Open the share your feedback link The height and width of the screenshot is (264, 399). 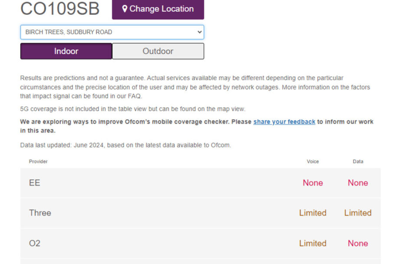click(x=284, y=122)
